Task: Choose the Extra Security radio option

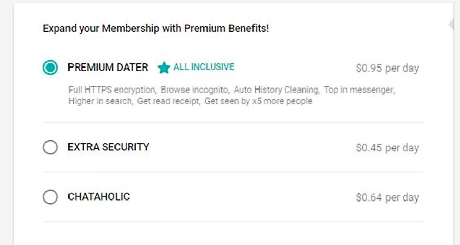Action: (x=50, y=148)
